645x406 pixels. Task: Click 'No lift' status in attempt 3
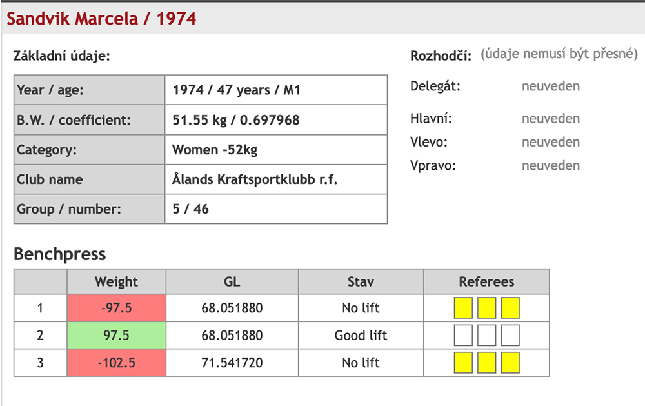tap(361, 363)
